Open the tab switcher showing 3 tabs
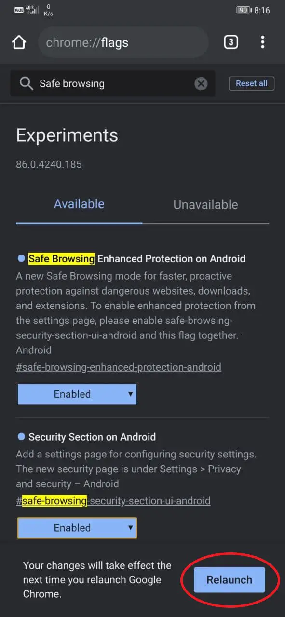 pyautogui.click(x=231, y=42)
